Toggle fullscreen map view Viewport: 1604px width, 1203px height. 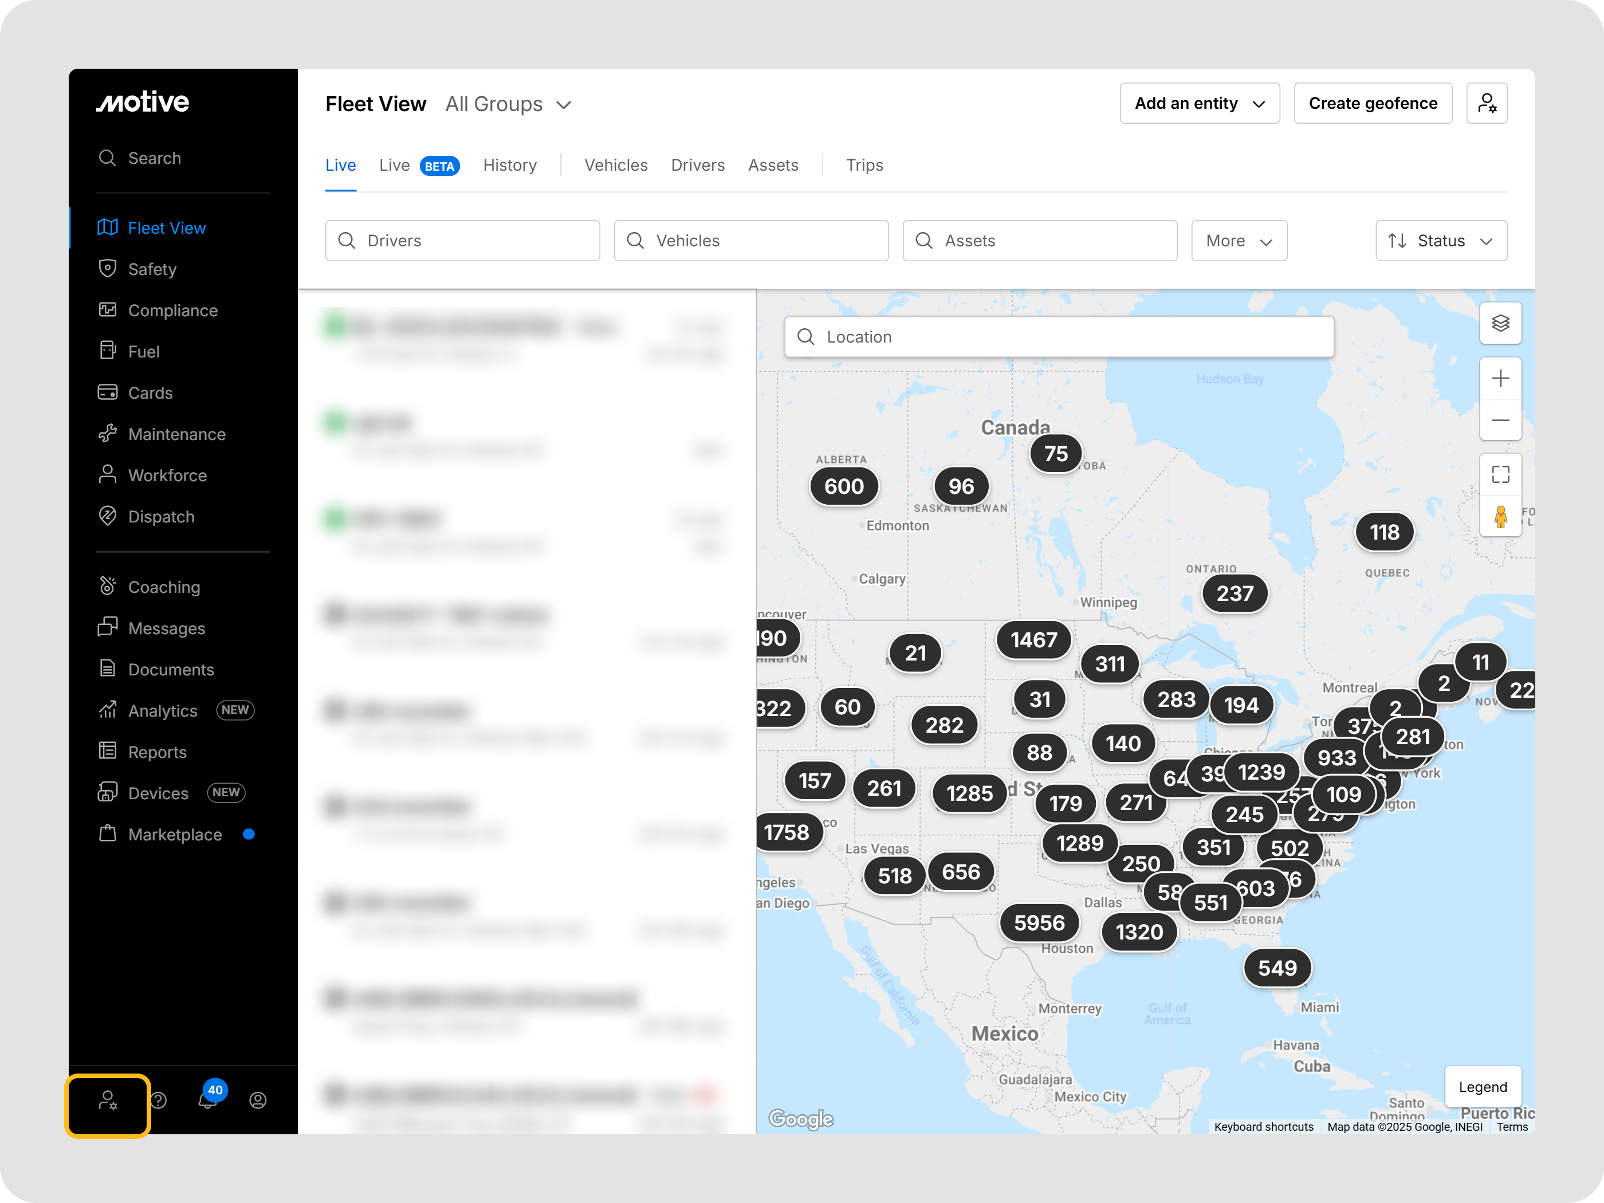[x=1500, y=474]
